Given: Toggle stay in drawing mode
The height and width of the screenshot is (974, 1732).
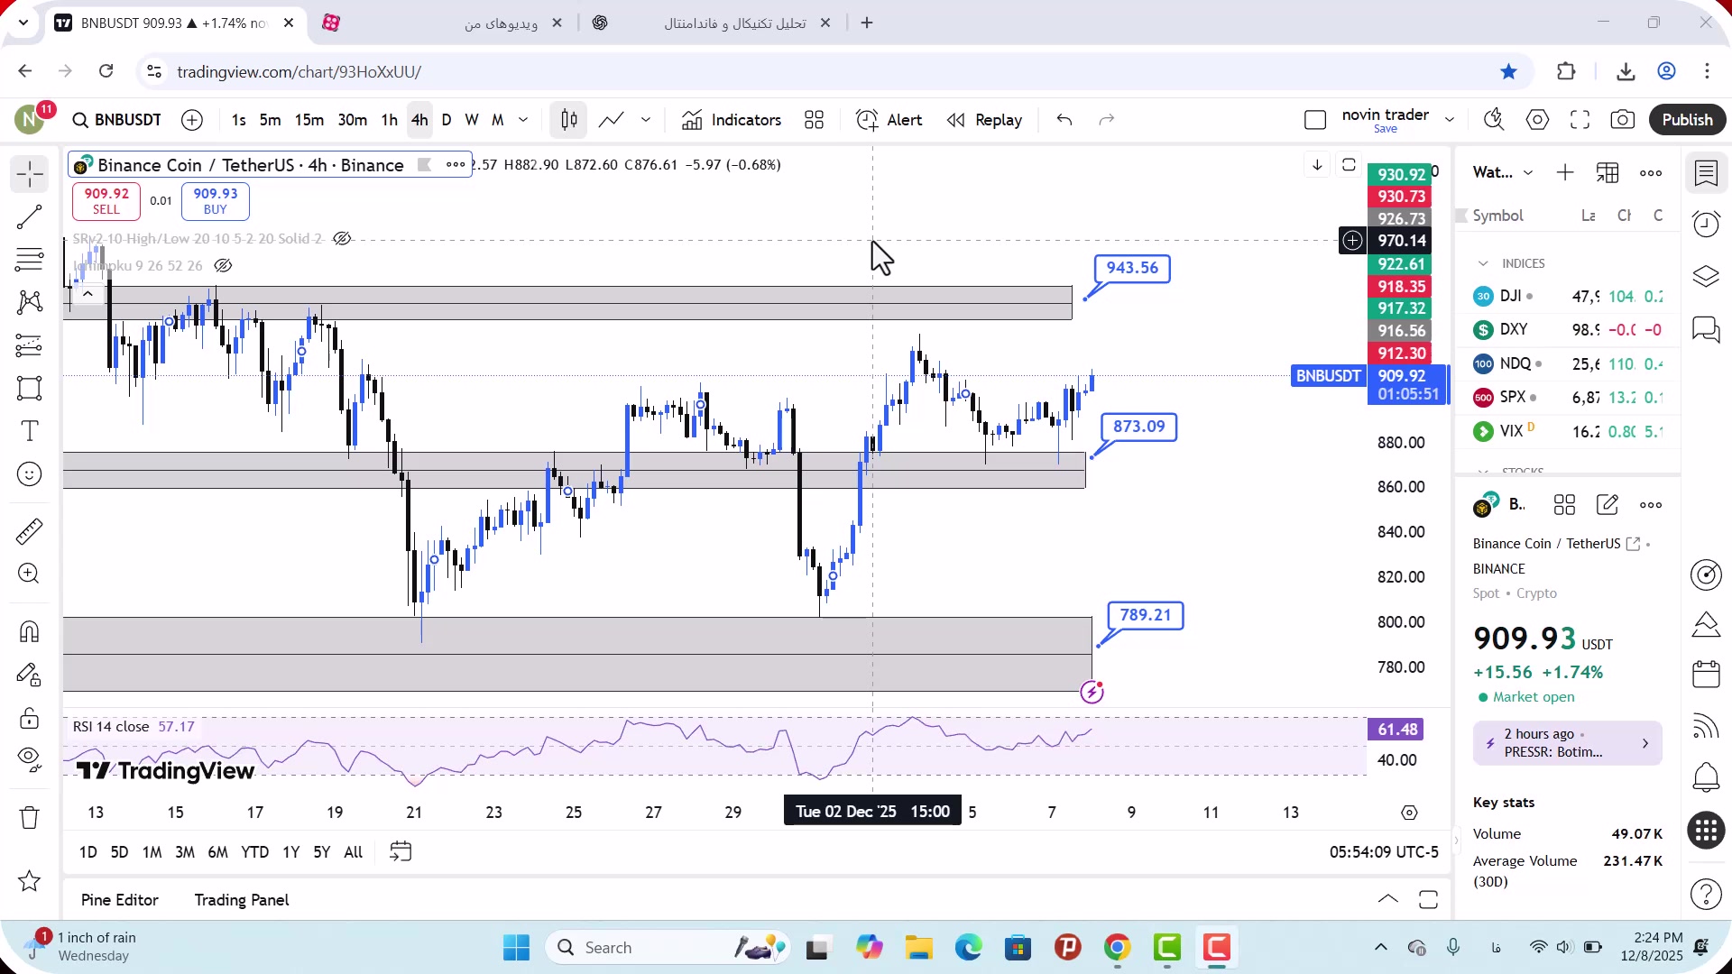Looking at the screenshot, I should (x=30, y=675).
